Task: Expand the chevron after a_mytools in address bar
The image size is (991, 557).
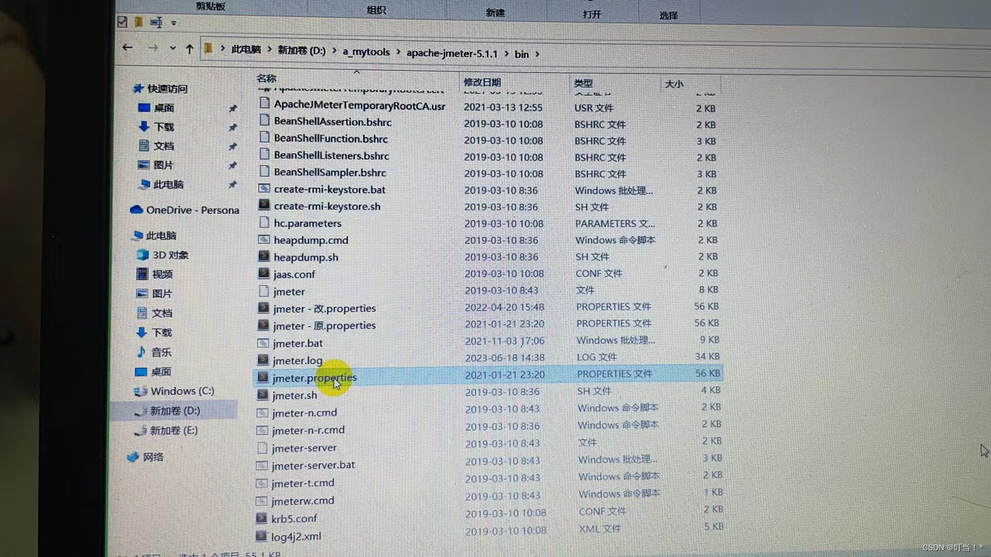Action: [x=398, y=52]
